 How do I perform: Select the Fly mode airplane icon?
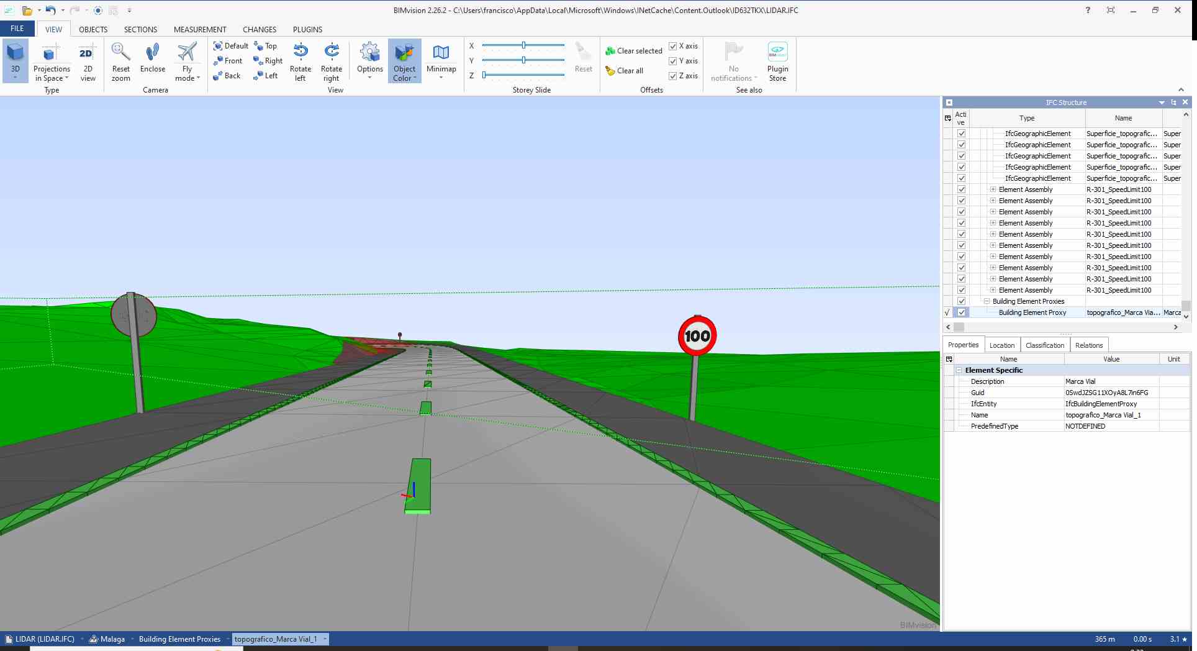(x=187, y=52)
